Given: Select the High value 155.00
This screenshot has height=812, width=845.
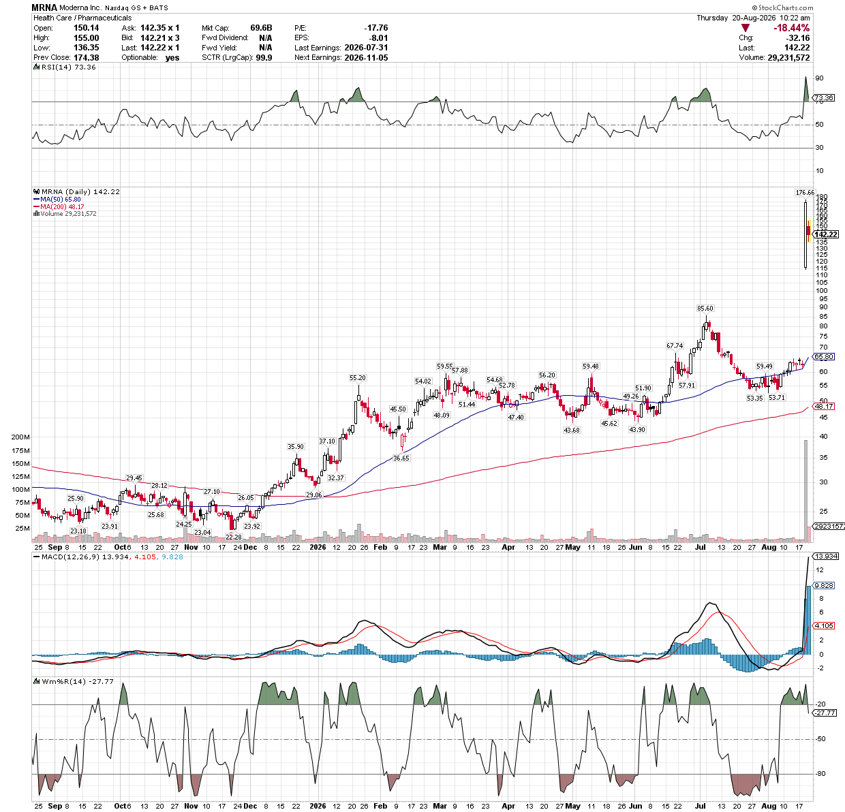Looking at the screenshot, I should 86,38.
